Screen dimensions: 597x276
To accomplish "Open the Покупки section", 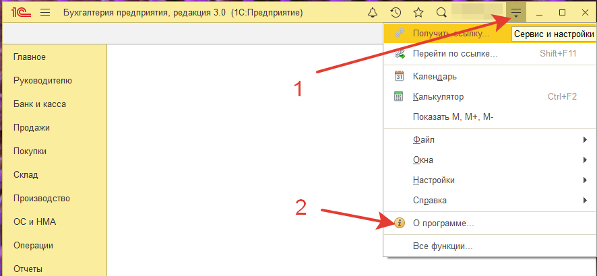I will tap(30, 151).
